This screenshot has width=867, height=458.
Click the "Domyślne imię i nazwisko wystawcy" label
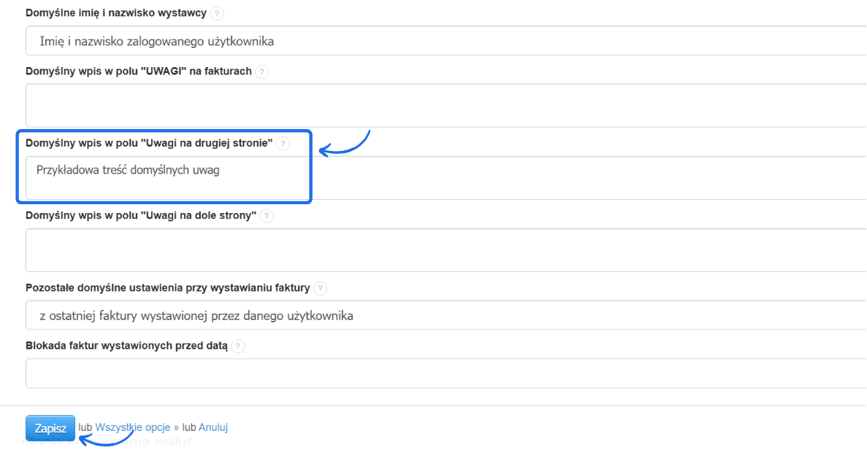point(116,13)
